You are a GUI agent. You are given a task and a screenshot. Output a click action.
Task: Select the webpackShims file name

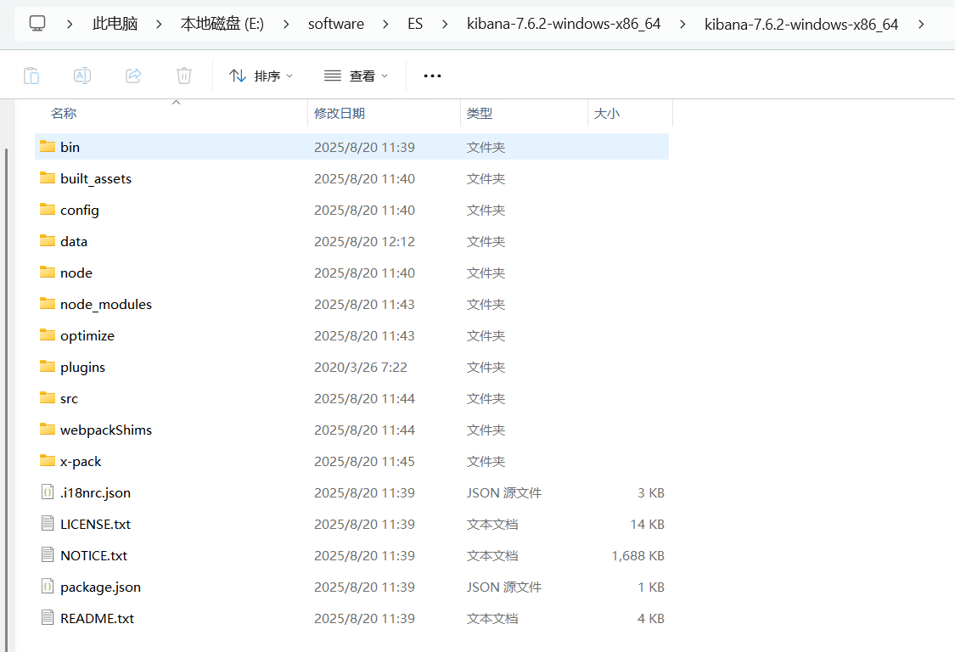click(106, 430)
